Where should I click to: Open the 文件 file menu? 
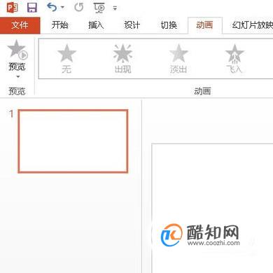[x=20, y=25]
